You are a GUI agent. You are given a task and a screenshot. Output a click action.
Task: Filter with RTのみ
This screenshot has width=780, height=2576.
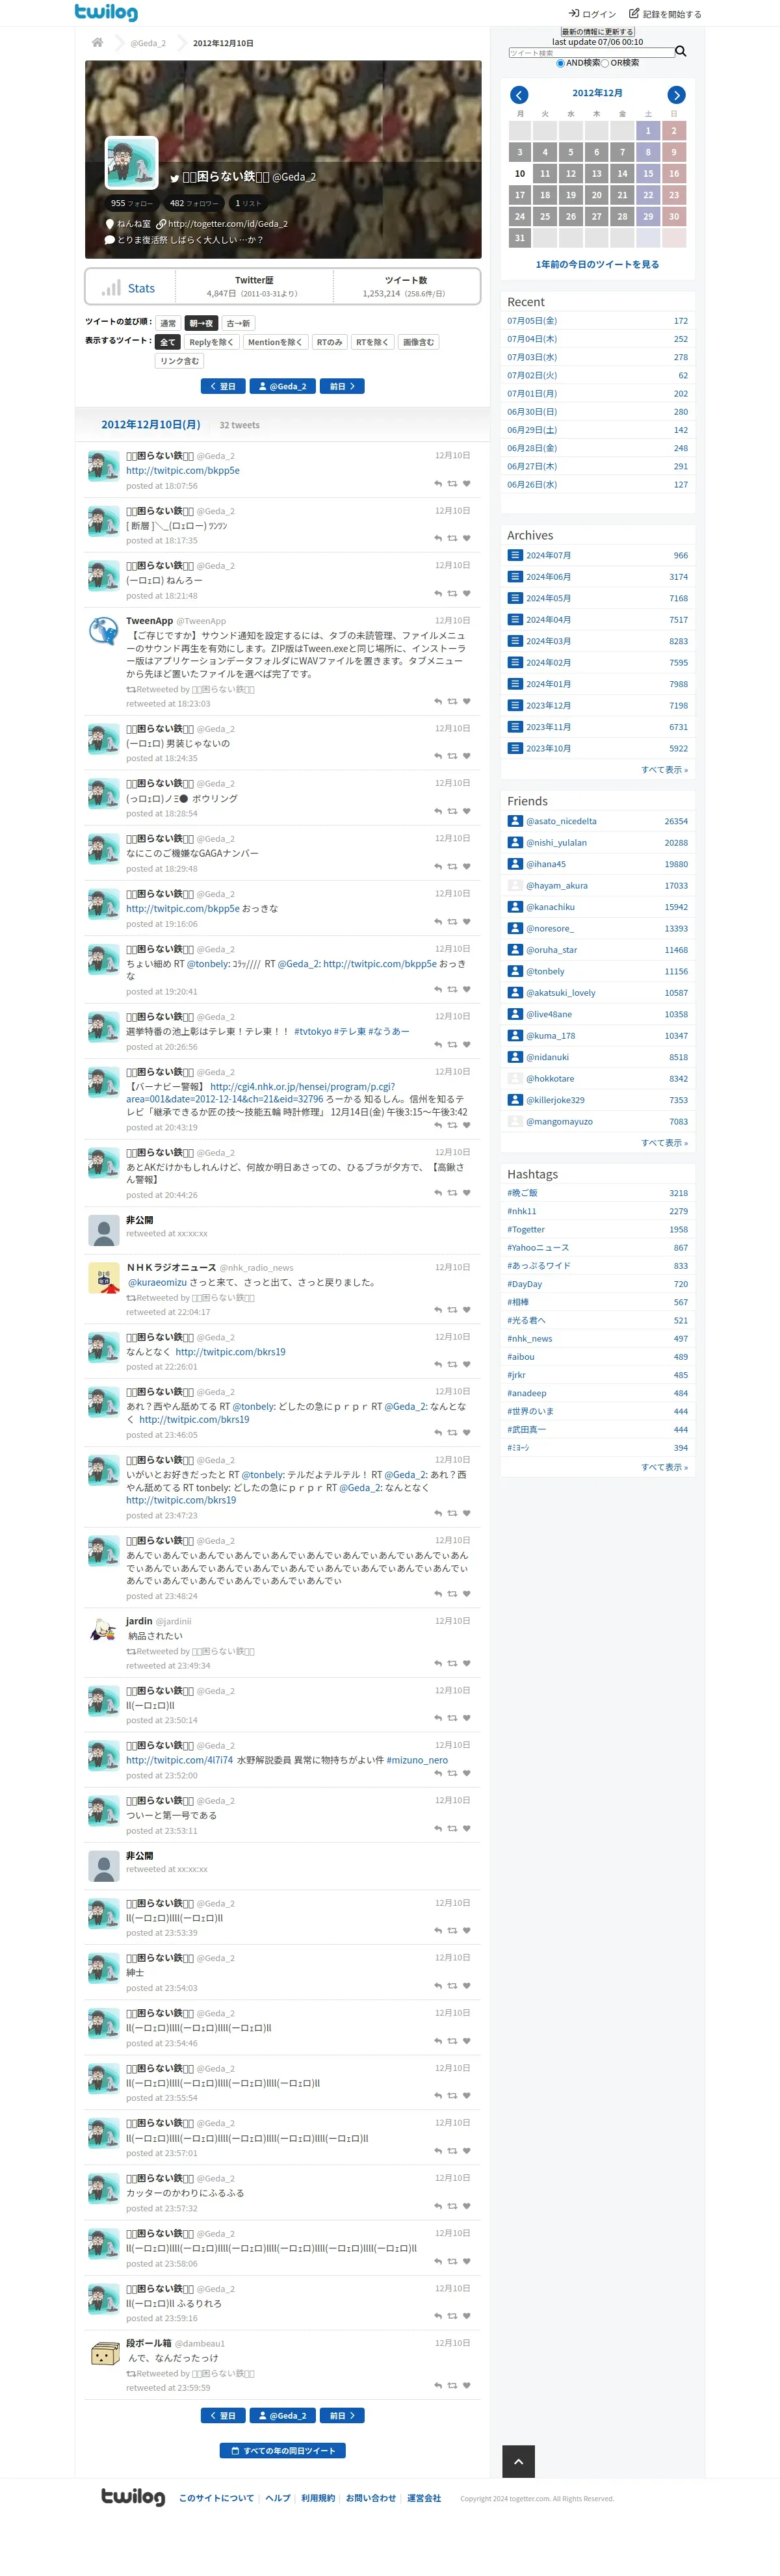pos(329,342)
